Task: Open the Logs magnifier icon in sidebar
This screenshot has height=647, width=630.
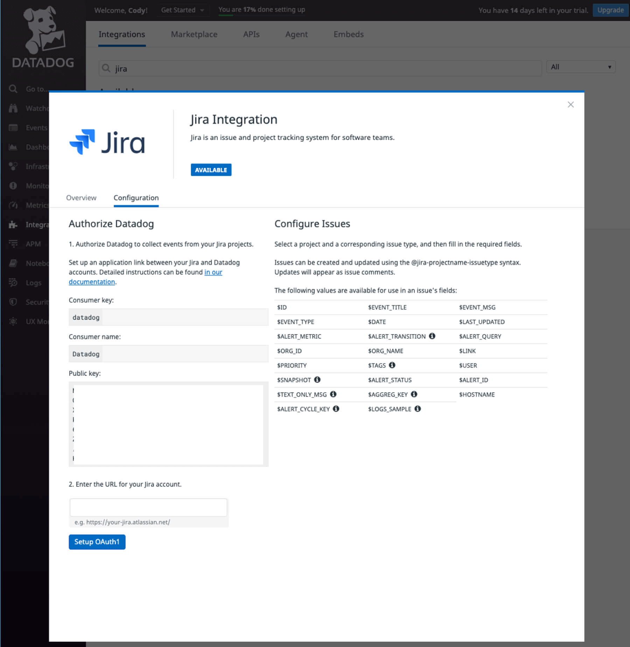Action: pos(13,283)
